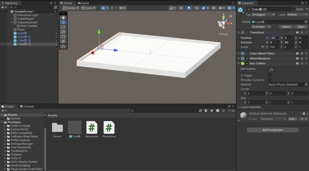Open the prefab Overrides dropdown
Viewport: 309px width, 171px height.
pos(261,27)
